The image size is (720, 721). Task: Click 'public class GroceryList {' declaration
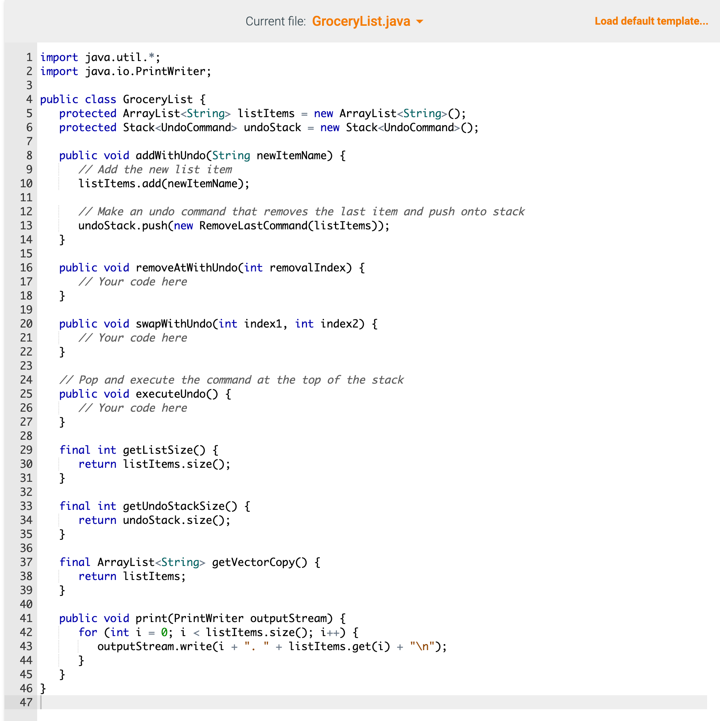[x=123, y=99]
